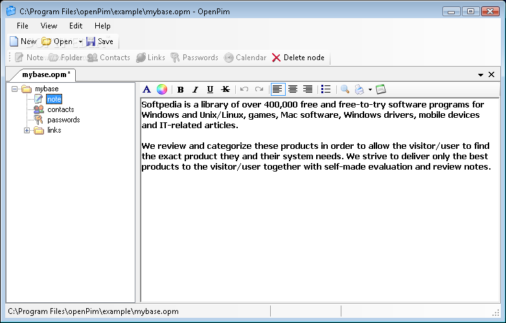Print the note with printer icon
Screen dimensions: 506x323
[x=360, y=89]
